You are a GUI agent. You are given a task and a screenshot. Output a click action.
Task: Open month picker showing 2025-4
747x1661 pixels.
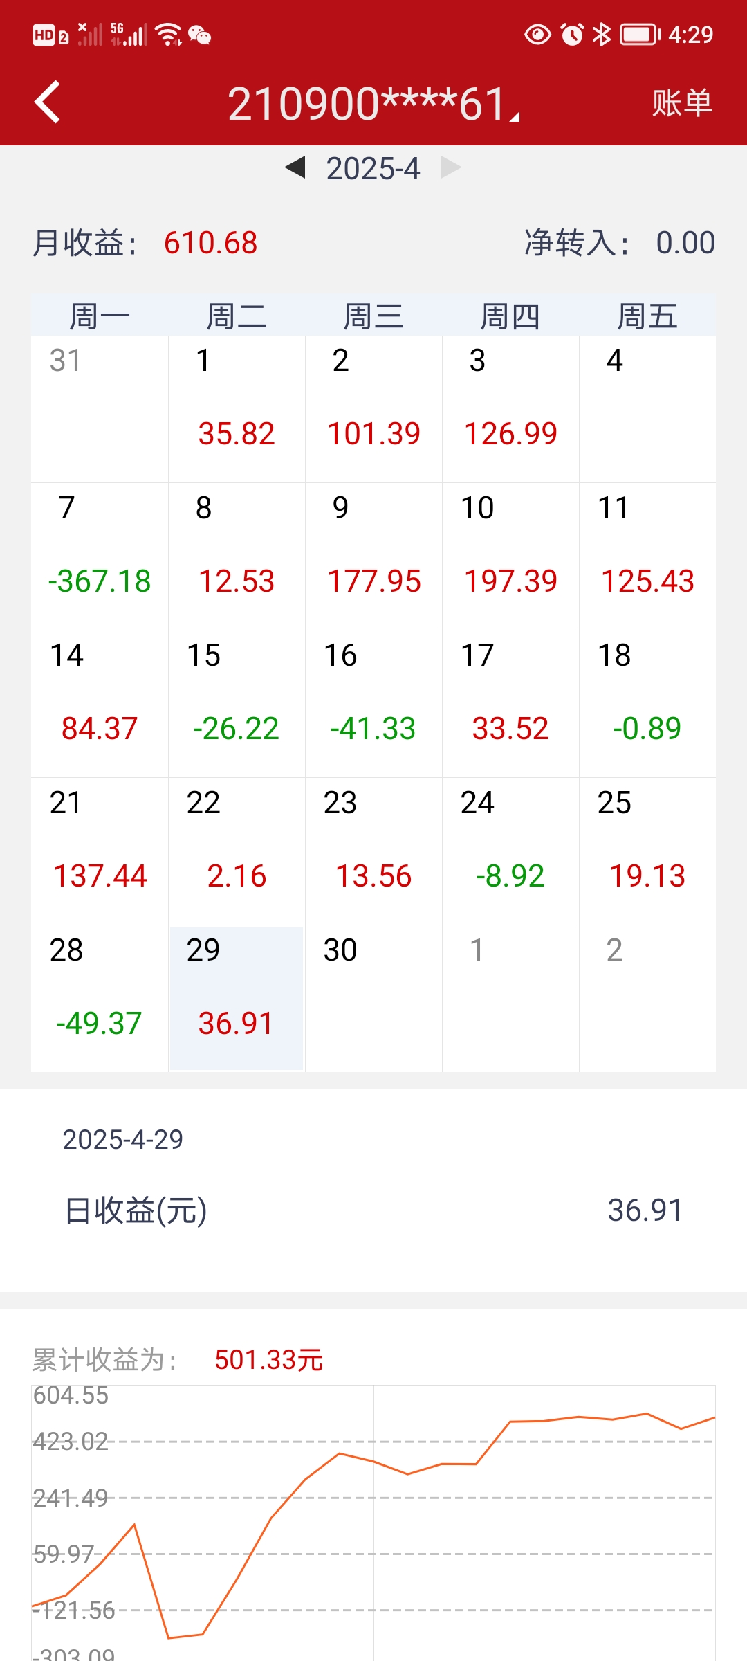(373, 168)
